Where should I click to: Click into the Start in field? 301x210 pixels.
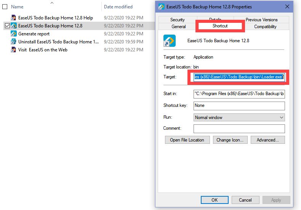tap(239, 94)
